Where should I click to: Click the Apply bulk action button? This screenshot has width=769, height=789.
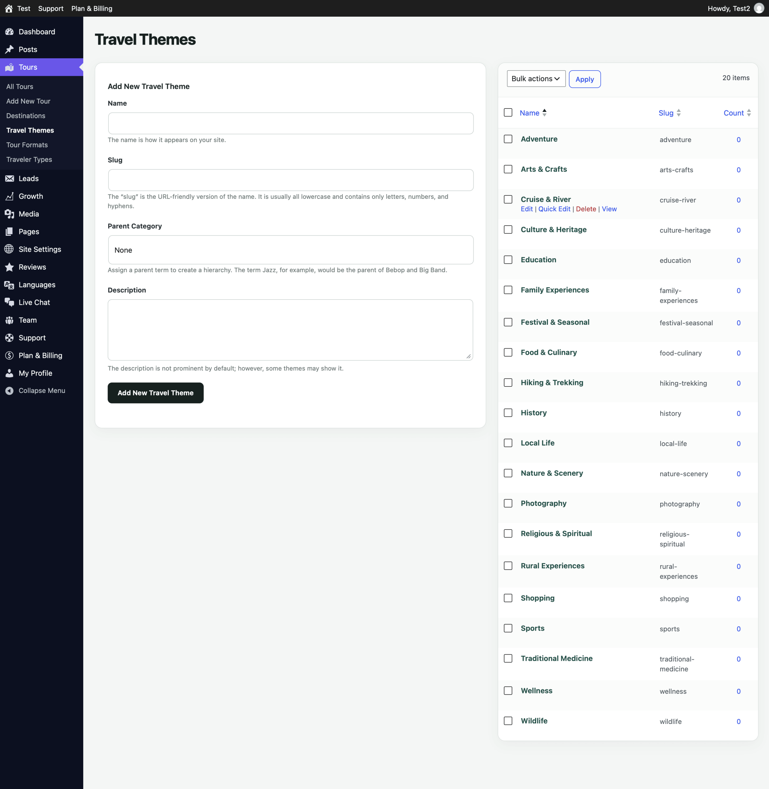[584, 79]
